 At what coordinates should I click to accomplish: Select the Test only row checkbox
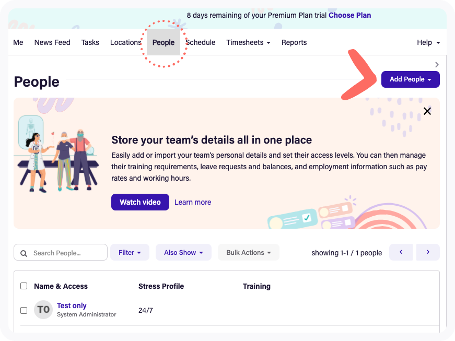24,310
